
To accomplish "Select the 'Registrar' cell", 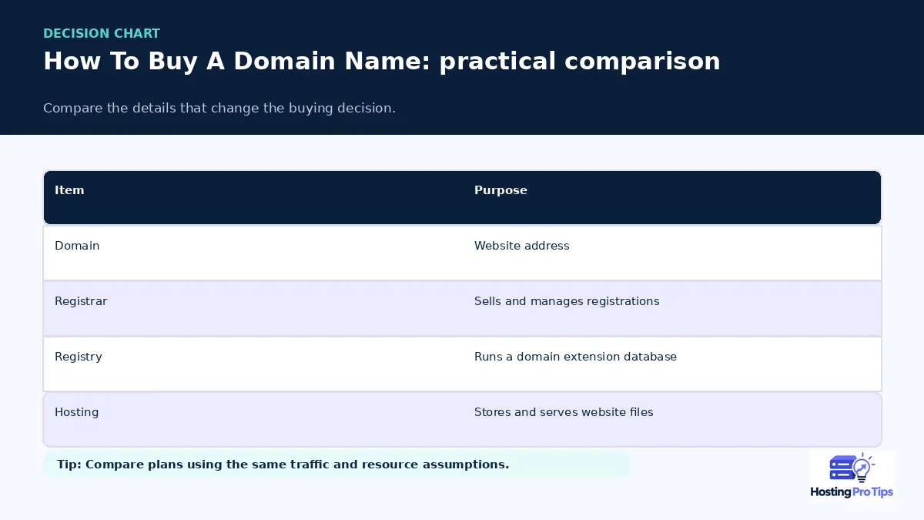I will pos(81,301).
